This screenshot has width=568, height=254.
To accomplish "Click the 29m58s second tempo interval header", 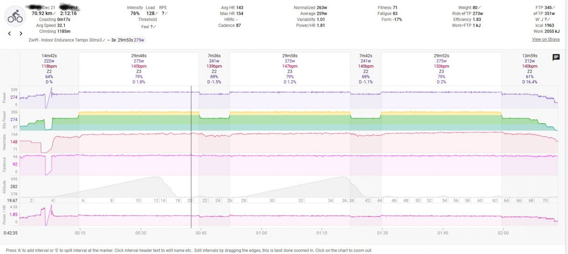I will point(290,56).
